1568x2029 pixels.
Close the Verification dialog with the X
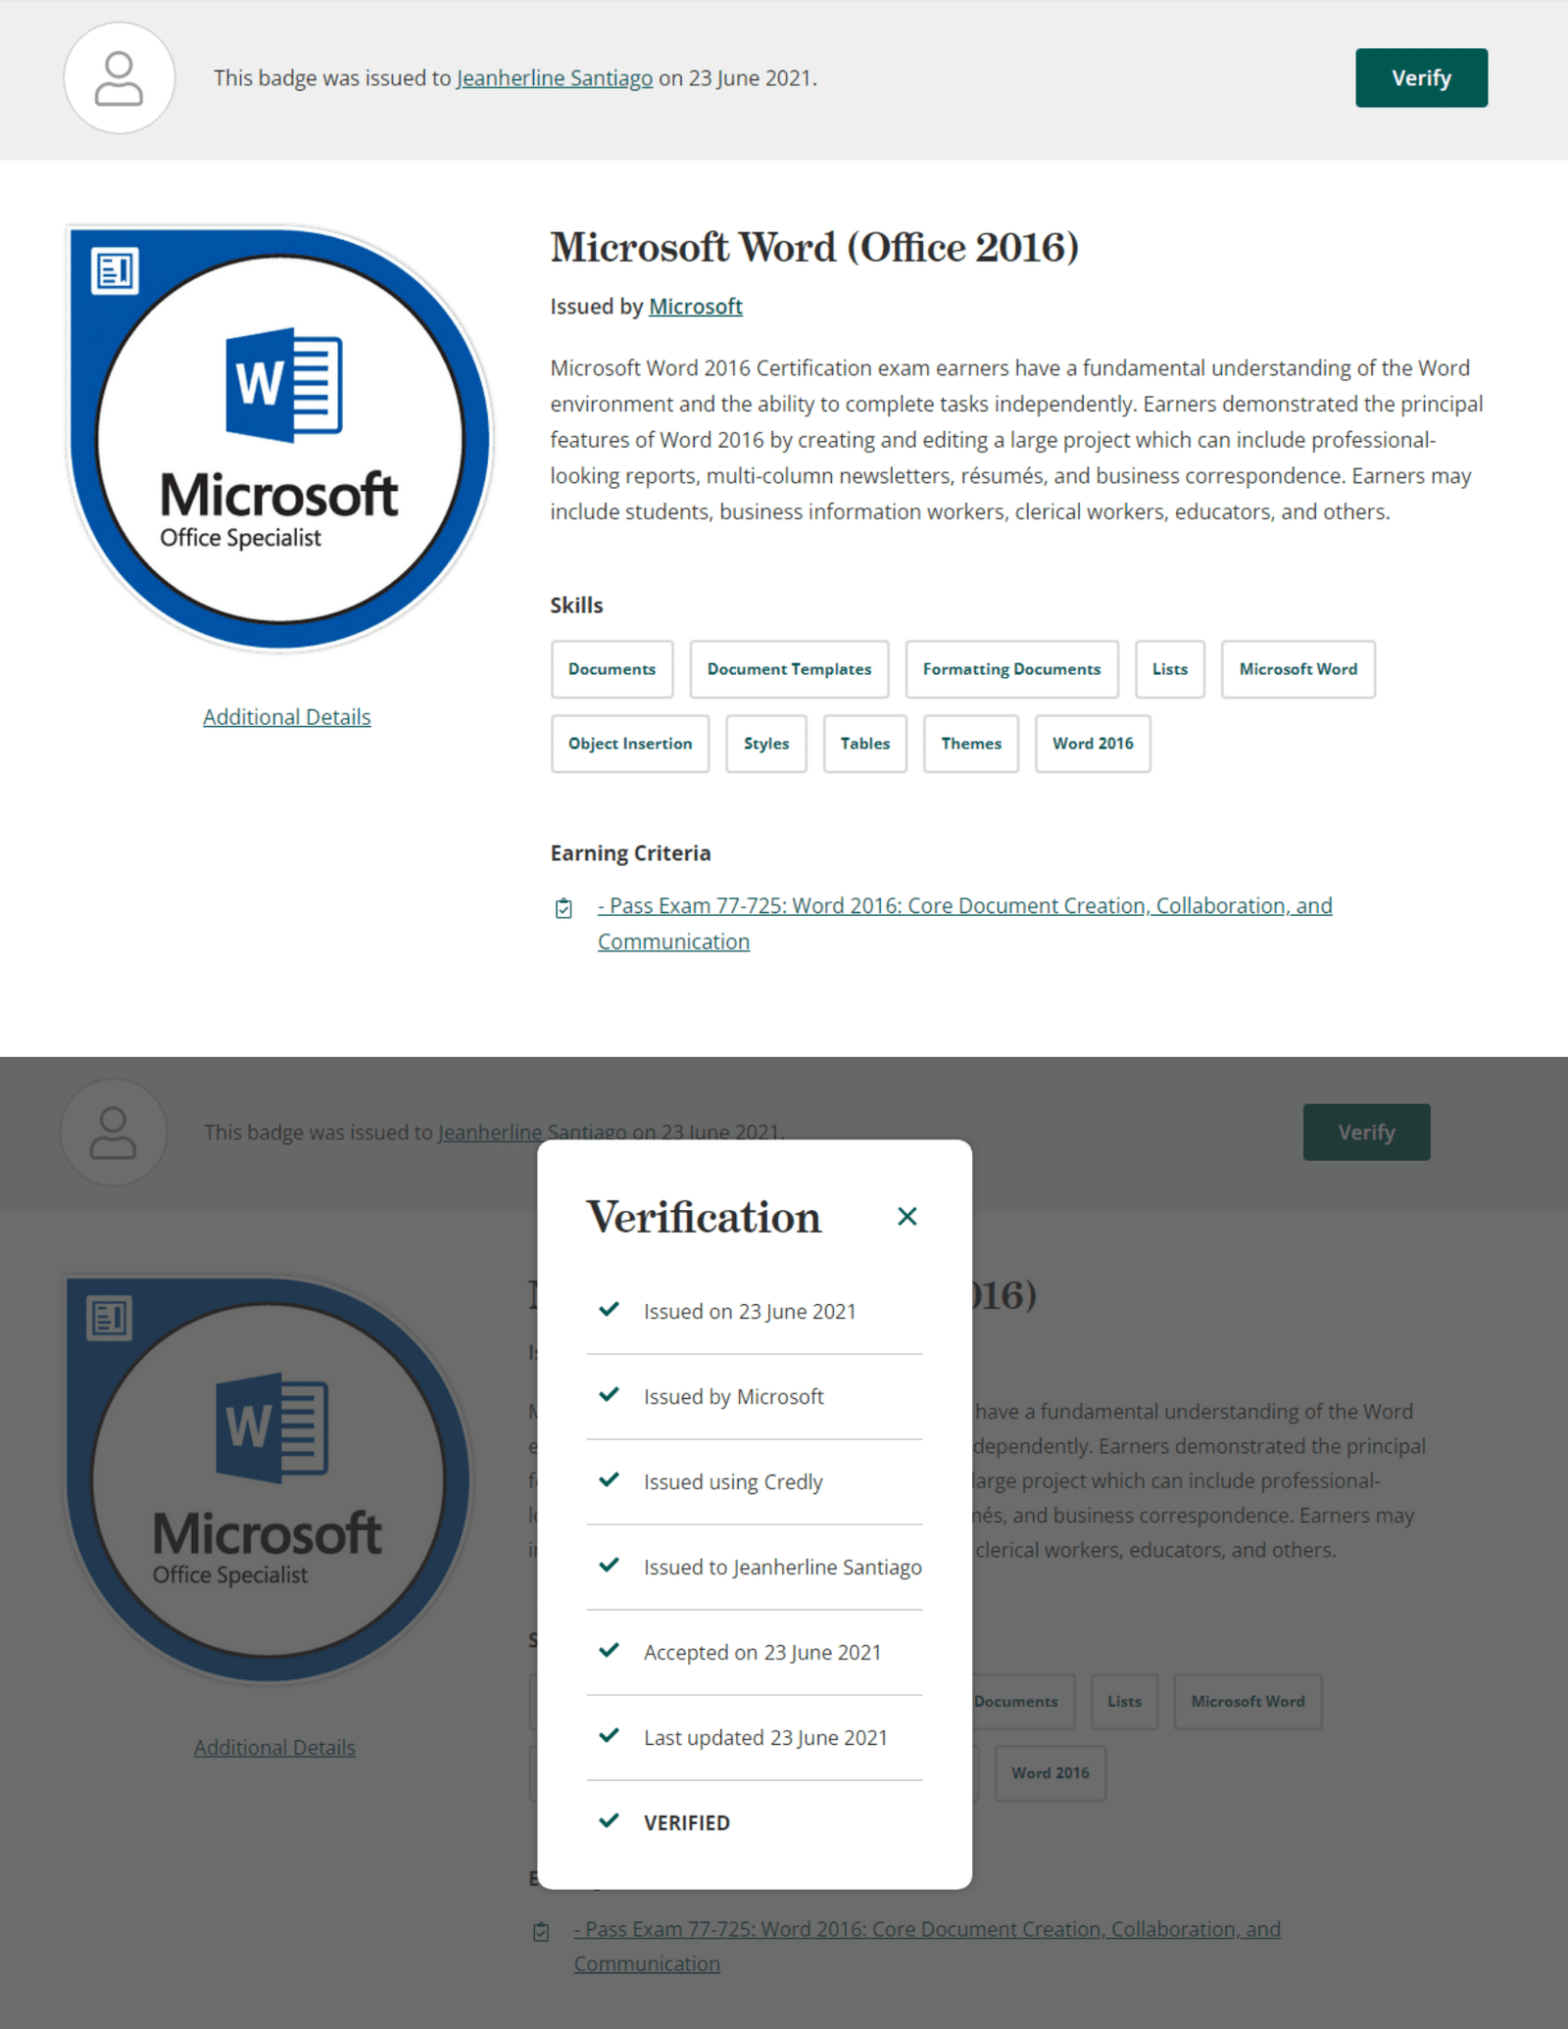(x=906, y=1216)
